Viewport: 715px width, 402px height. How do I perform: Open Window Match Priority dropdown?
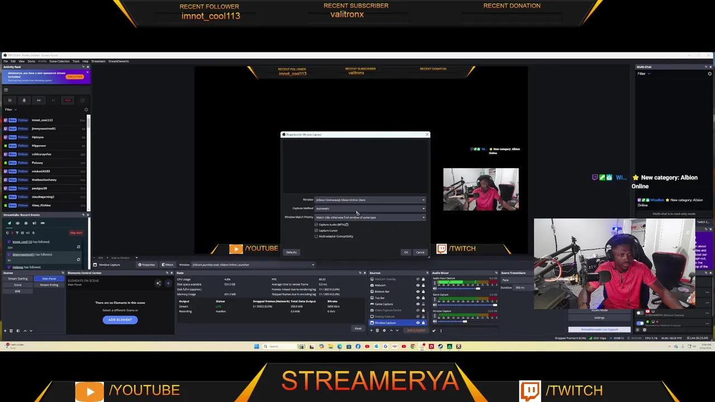(x=370, y=217)
